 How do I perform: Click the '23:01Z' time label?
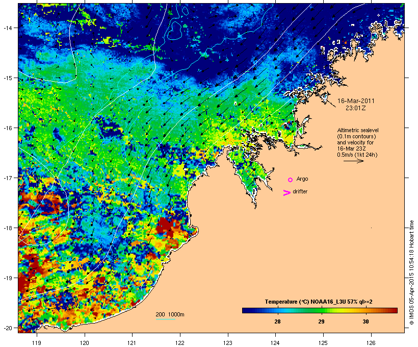pos(356,108)
